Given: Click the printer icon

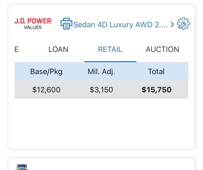Looking at the screenshot, I should [66, 24].
